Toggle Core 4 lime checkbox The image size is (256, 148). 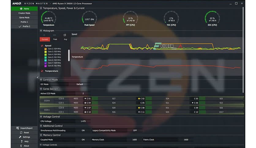point(46,54)
